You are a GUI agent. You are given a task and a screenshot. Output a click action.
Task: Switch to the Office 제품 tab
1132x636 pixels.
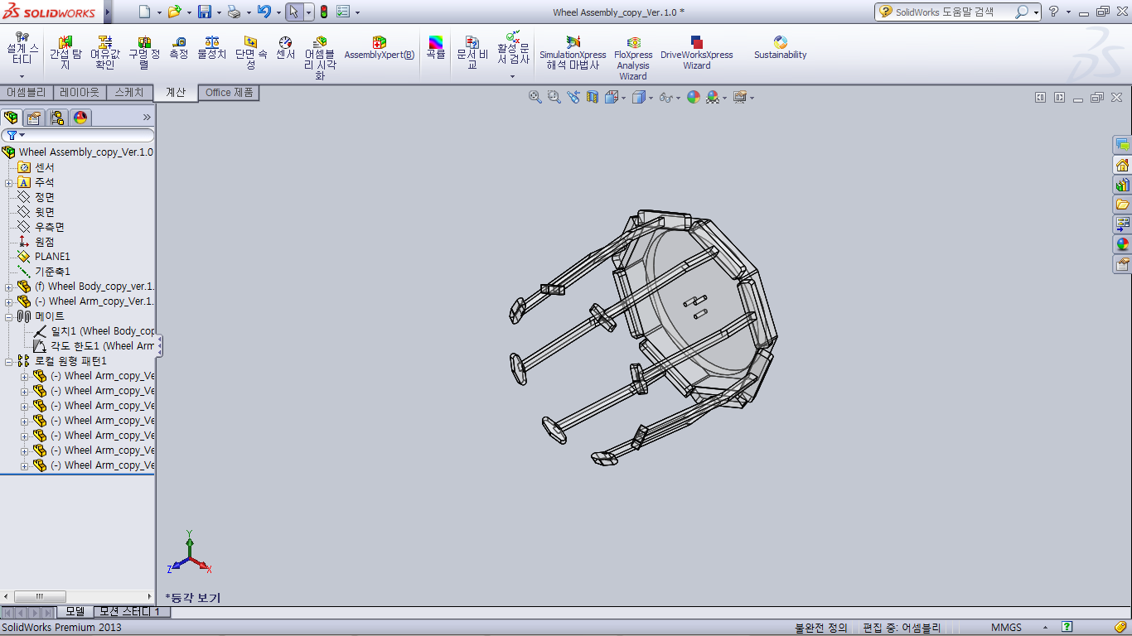click(x=230, y=93)
